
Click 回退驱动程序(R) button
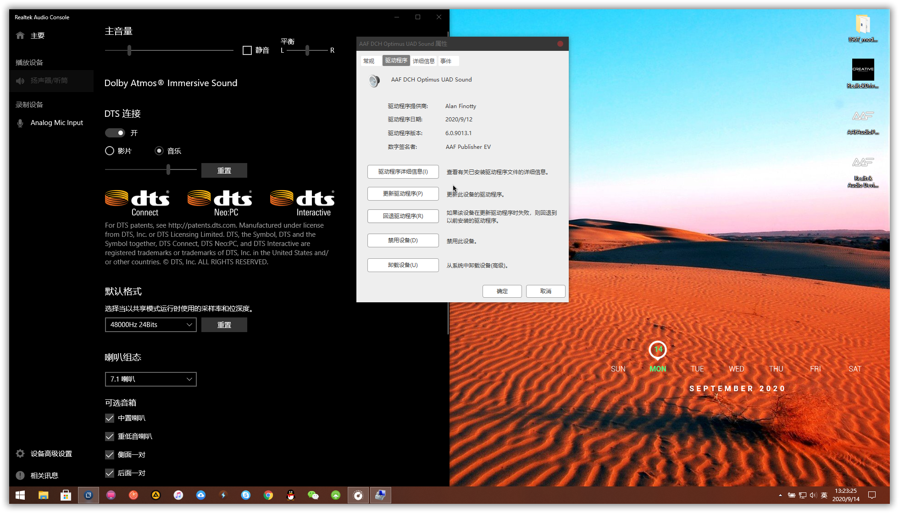click(x=403, y=216)
